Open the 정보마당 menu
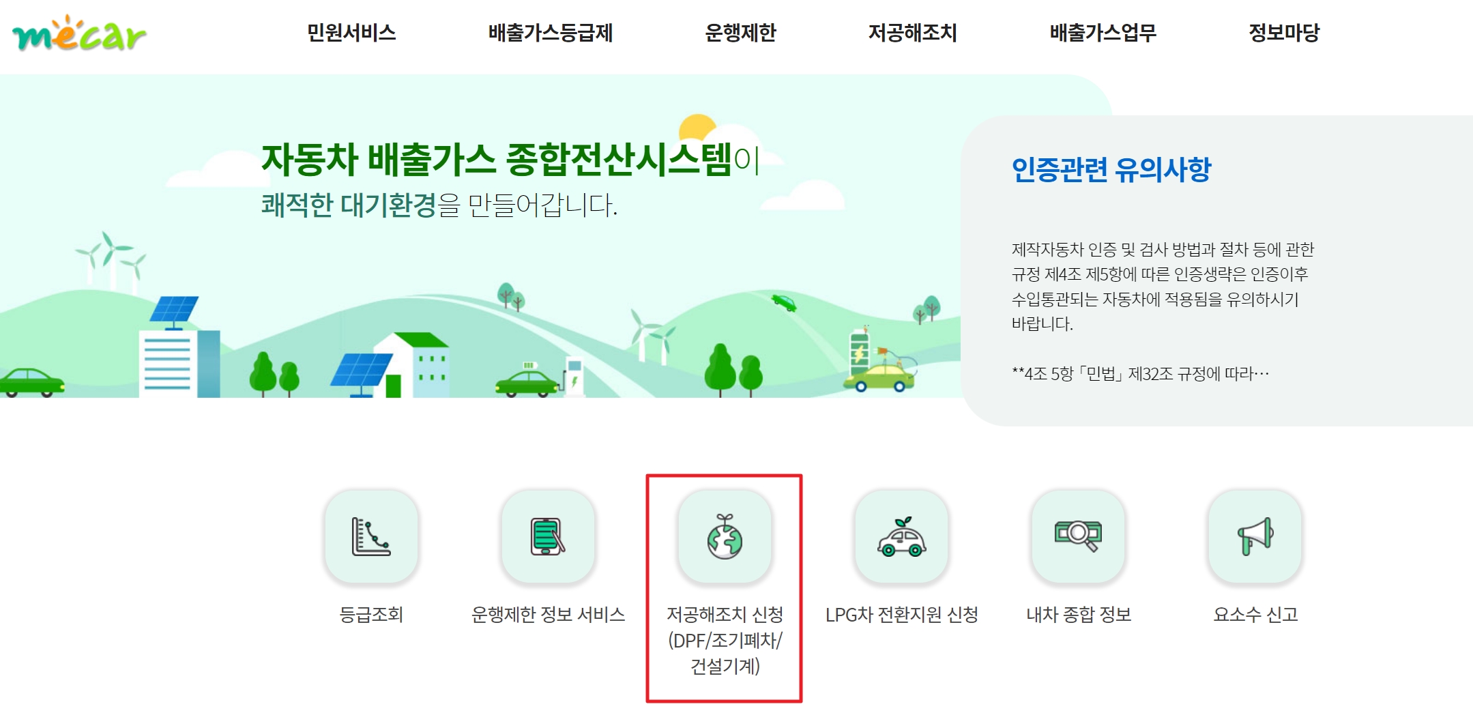This screenshot has width=1473, height=713. point(1284,33)
